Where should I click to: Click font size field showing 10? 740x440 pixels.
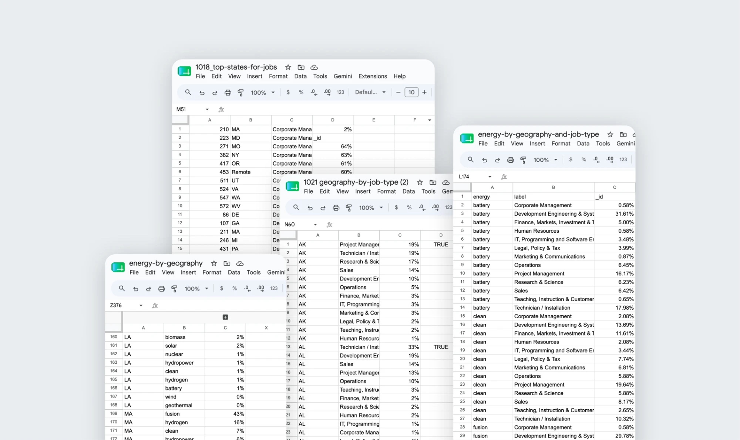coord(411,92)
